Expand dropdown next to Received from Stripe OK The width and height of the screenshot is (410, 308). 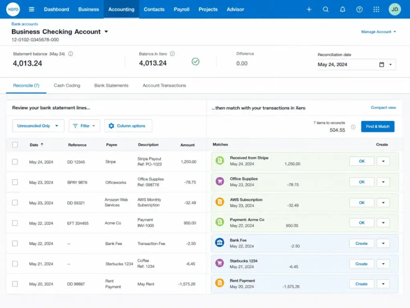click(x=383, y=161)
